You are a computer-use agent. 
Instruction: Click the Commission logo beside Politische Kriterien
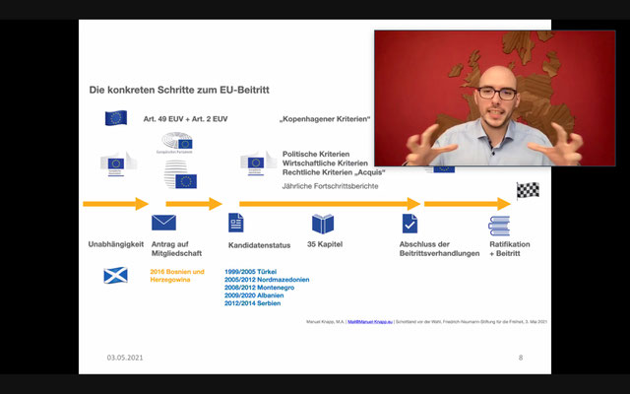point(259,164)
